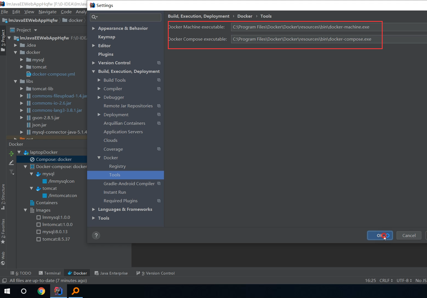Check the lmmysql:1.0.0 image checkbox
427x298 pixels.
click(39, 217)
